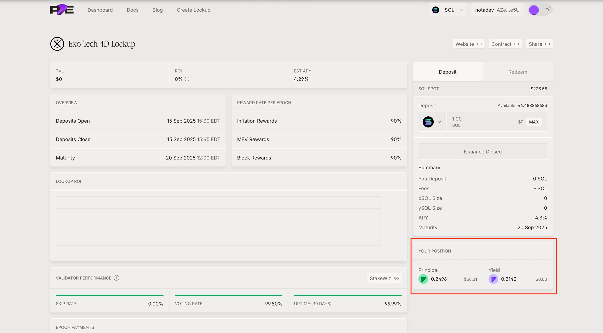Image resolution: width=603 pixels, height=333 pixels.
Task: Toggle the dark/light theme switch
Action: click(x=540, y=10)
